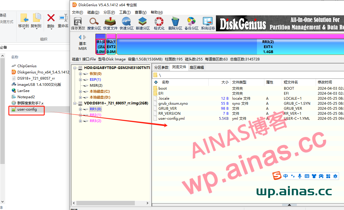The width and height of the screenshot is (344, 210).
Task: Toggle the Sogou Chinese/English input mode
Action: pyautogui.click(x=285, y=176)
